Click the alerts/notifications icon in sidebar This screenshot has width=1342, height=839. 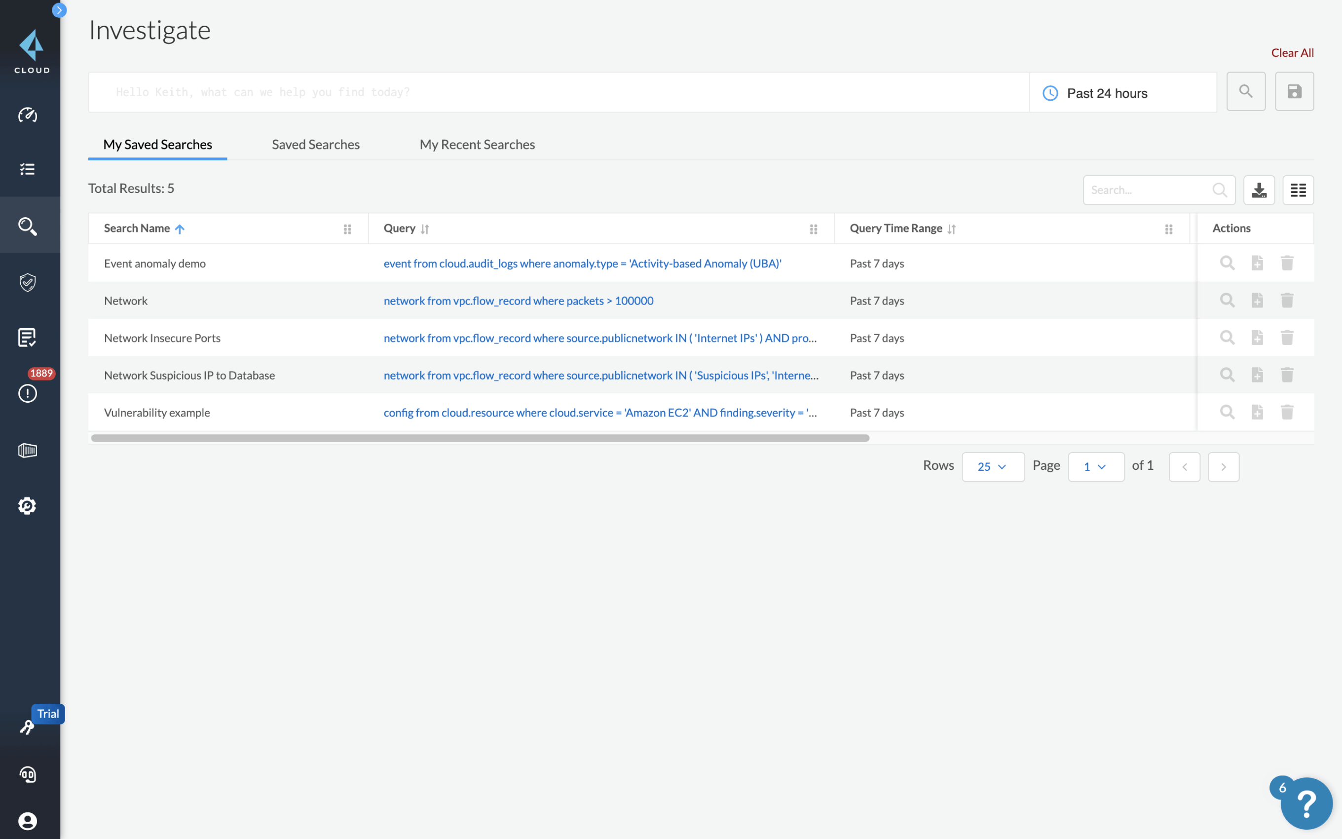click(27, 393)
